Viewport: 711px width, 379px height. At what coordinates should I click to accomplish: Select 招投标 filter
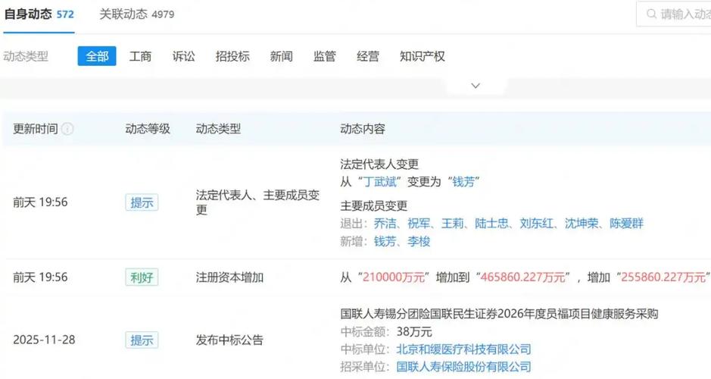pos(232,56)
